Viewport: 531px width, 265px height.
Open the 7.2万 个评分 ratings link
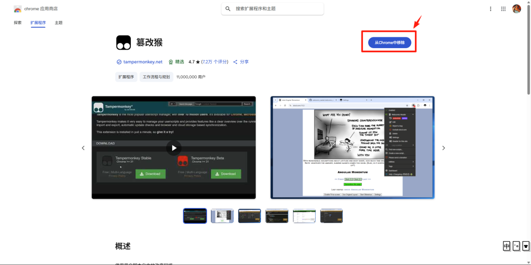click(x=215, y=62)
